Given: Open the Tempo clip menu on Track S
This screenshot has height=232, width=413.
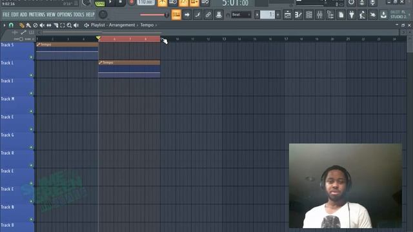Looking at the screenshot, I should (39, 44).
